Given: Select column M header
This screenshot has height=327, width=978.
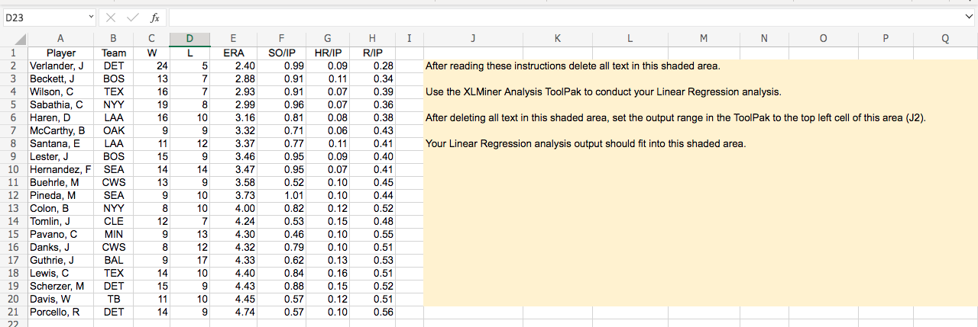Looking at the screenshot, I should pos(703,39).
